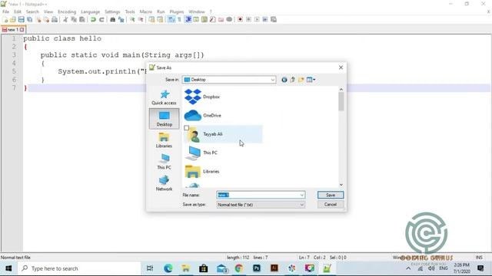Click the Save button in dialog

click(331, 195)
